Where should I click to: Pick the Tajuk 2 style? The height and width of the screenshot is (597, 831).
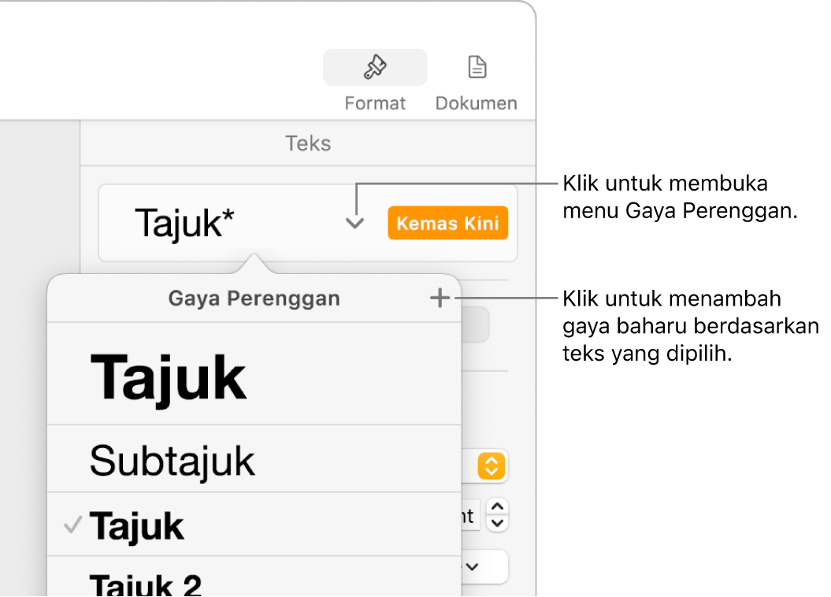pyautogui.click(x=254, y=577)
